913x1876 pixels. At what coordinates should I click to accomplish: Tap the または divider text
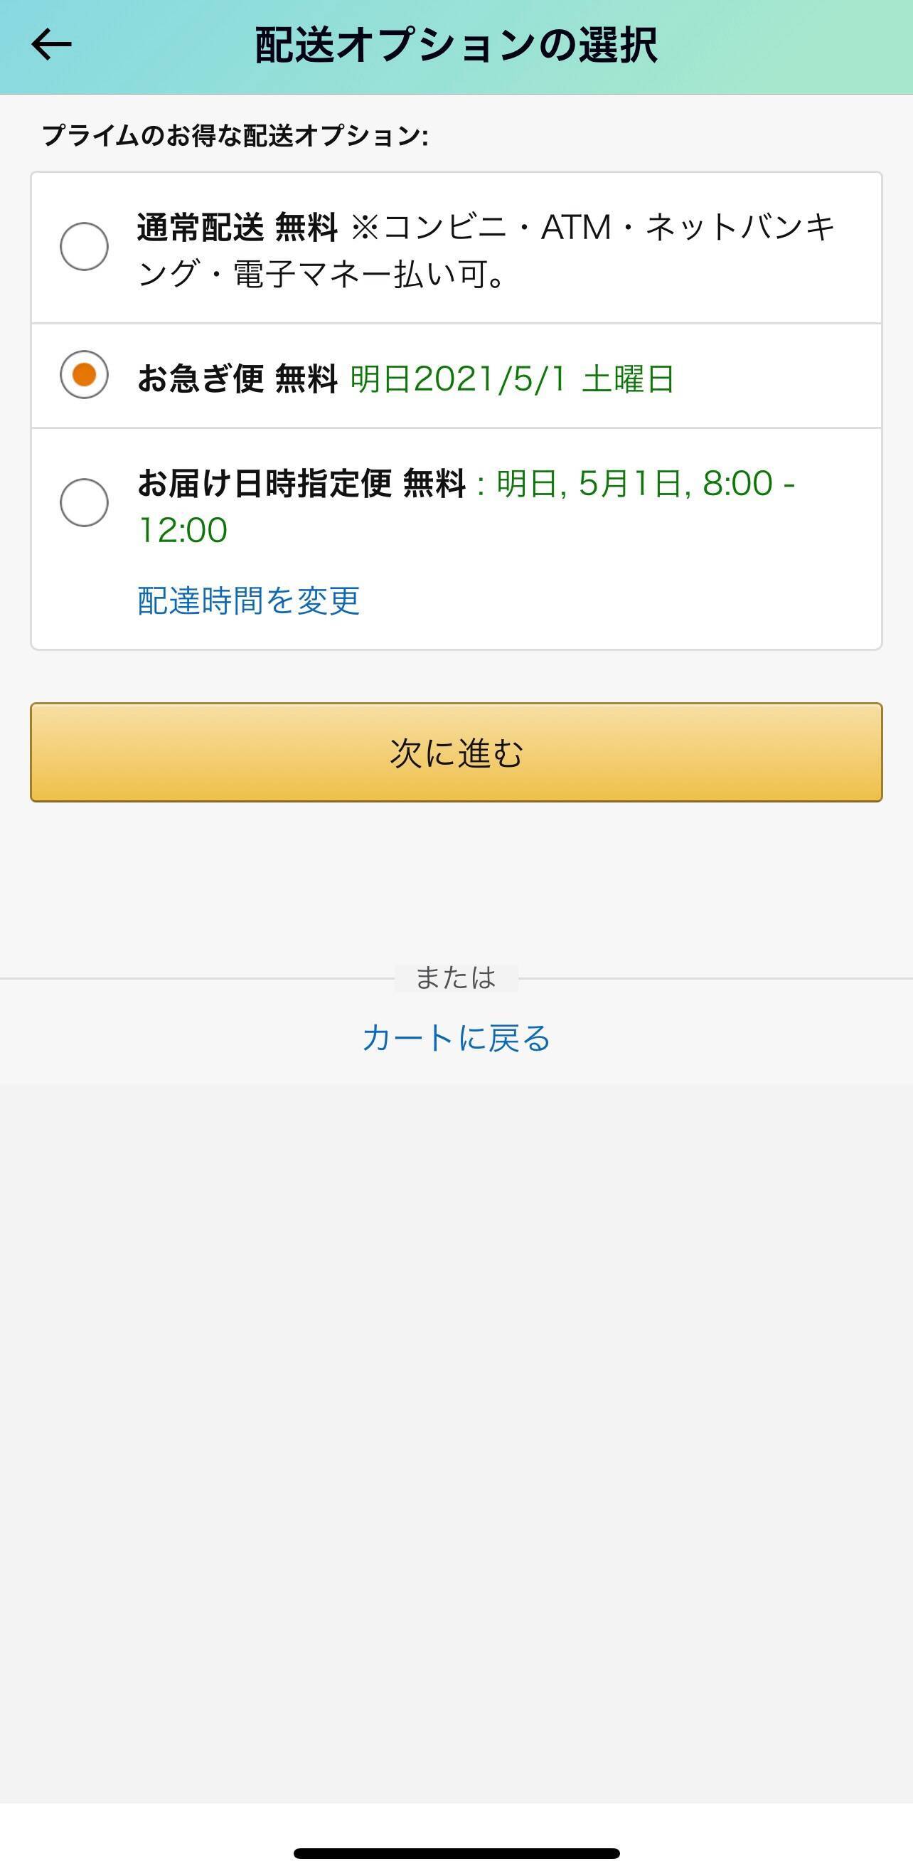(456, 978)
